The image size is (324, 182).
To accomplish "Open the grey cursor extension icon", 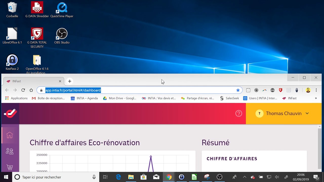I will [256, 90].
